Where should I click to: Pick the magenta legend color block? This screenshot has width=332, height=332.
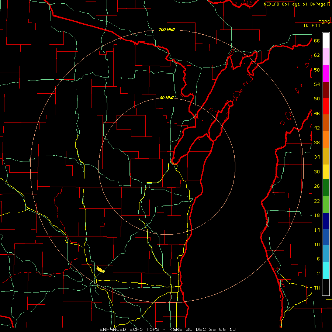326,73
